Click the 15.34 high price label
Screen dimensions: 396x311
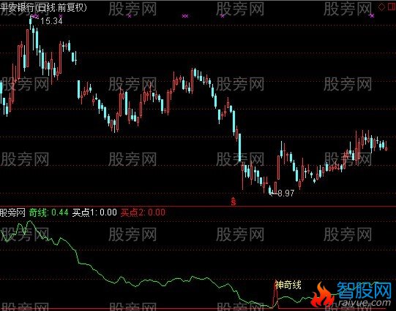tap(51, 21)
